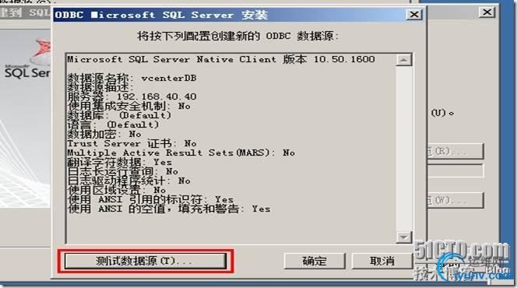The height and width of the screenshot is (288, 517).
Task: Click the 使用 ANSI 引用的标识符: Yes line
Action: coord(150,199)
